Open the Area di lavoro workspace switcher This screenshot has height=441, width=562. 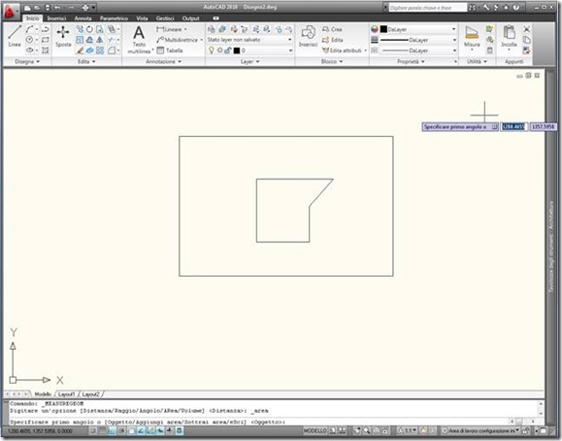point(480,430)
